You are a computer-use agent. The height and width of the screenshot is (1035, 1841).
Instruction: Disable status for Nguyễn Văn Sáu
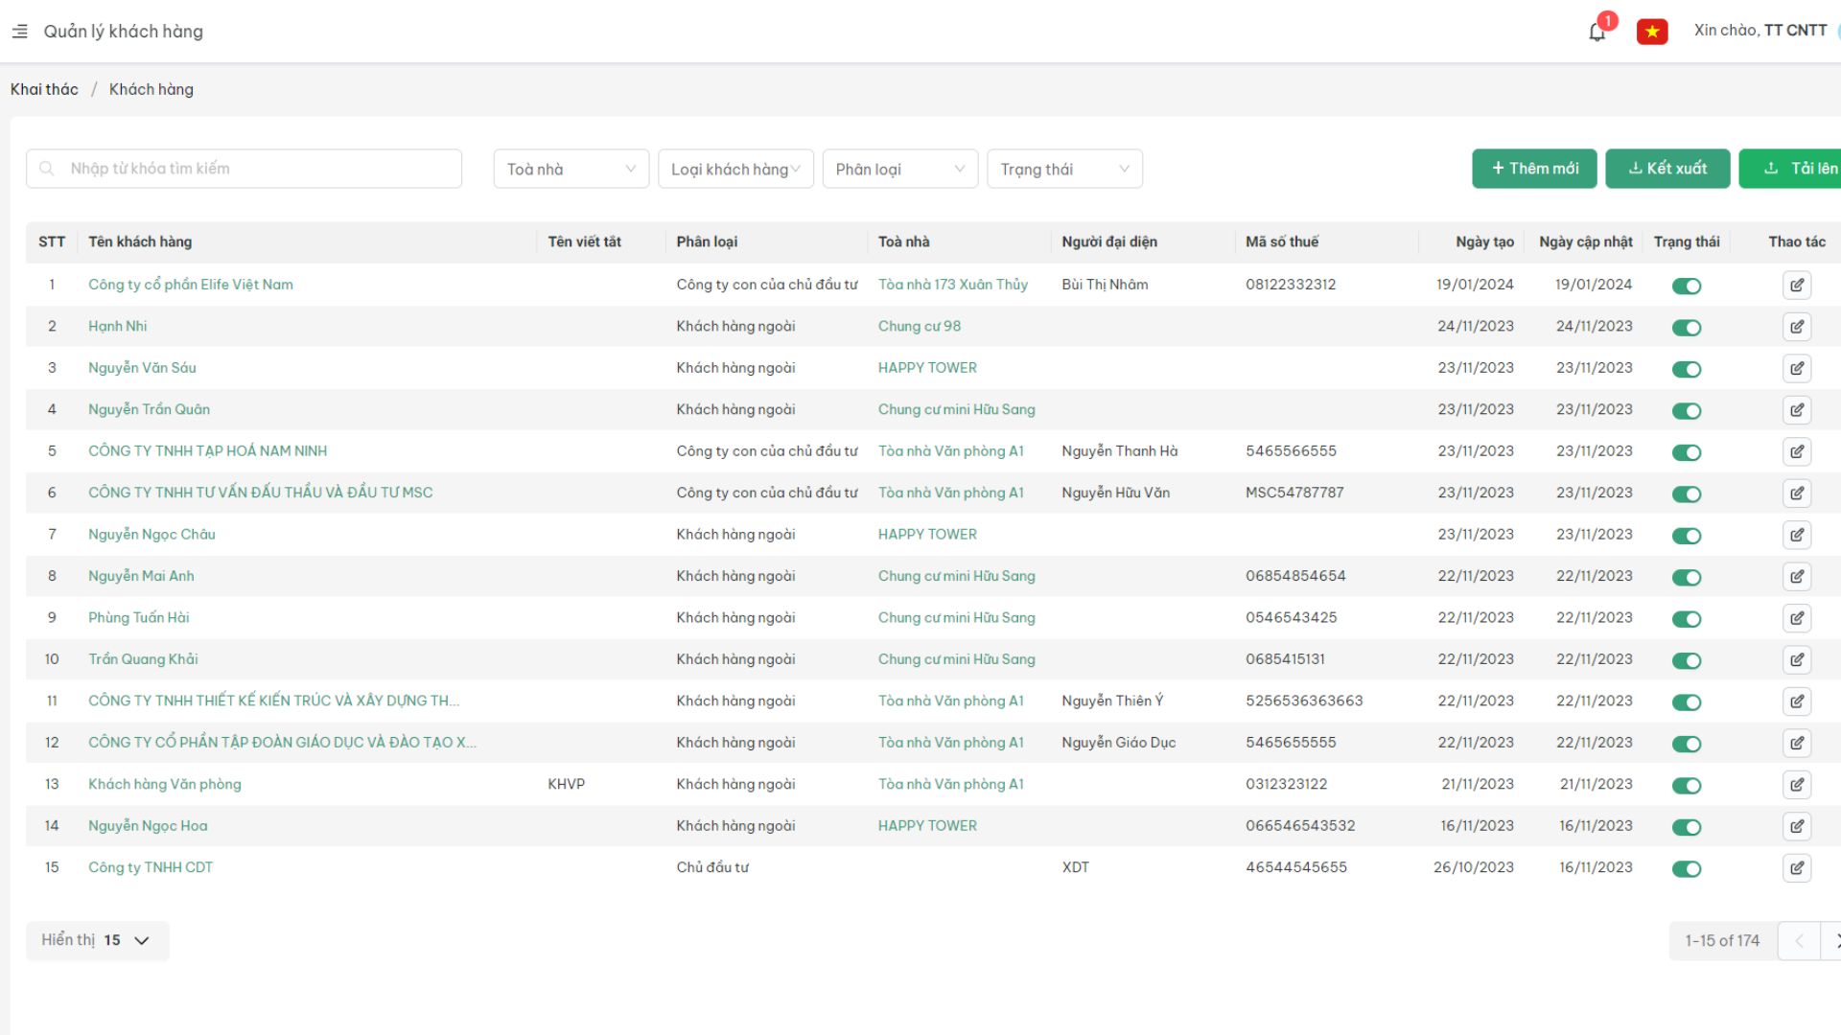click(x=1687, y=369)
